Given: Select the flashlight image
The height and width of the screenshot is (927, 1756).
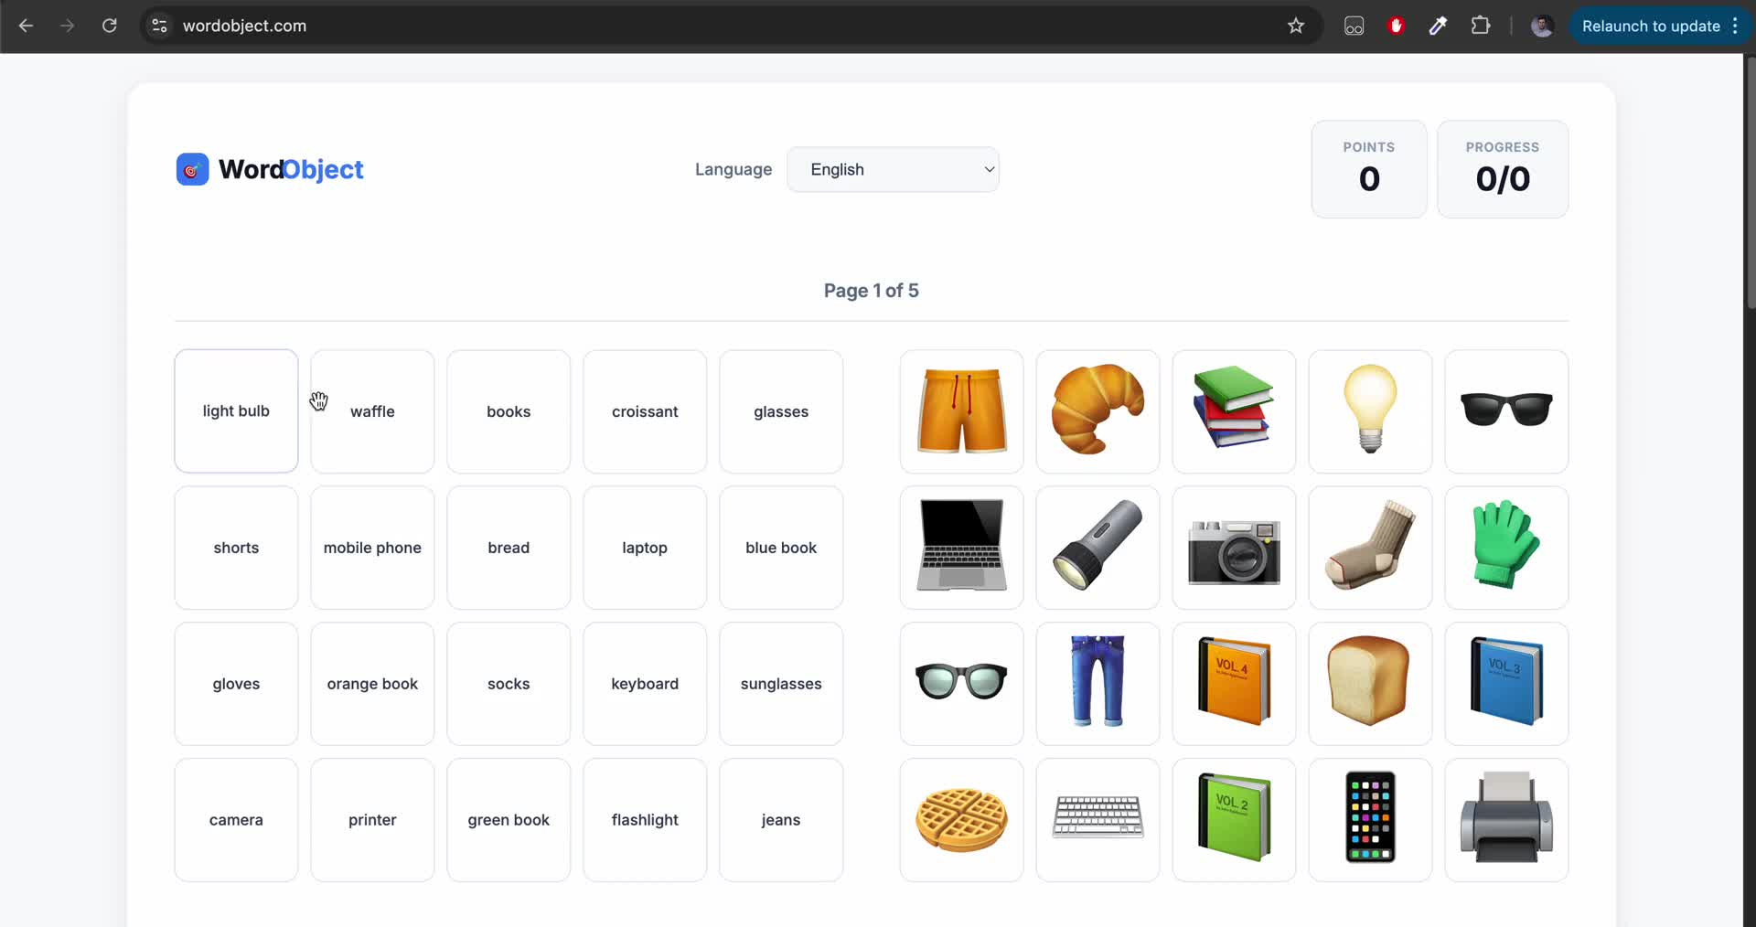Looking at the screenshot, I should pyautogui.click(x=1097, y=548).
